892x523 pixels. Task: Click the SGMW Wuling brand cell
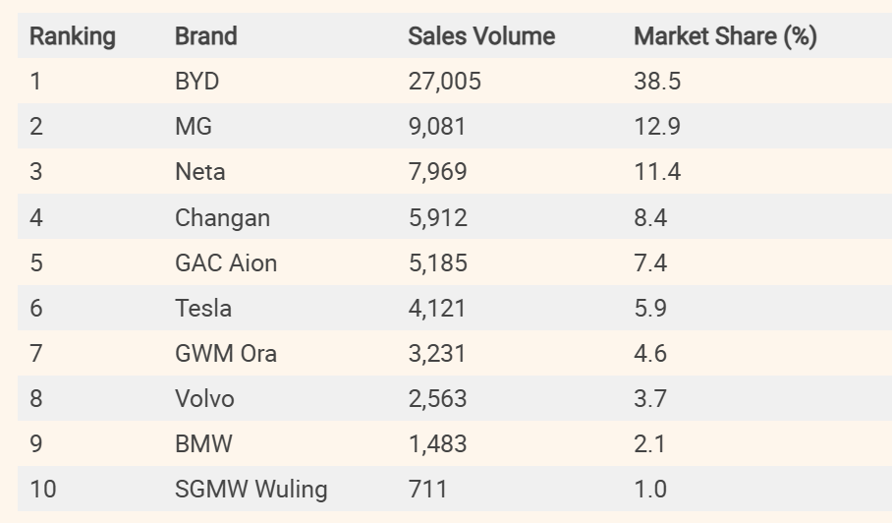click(251, 489)
